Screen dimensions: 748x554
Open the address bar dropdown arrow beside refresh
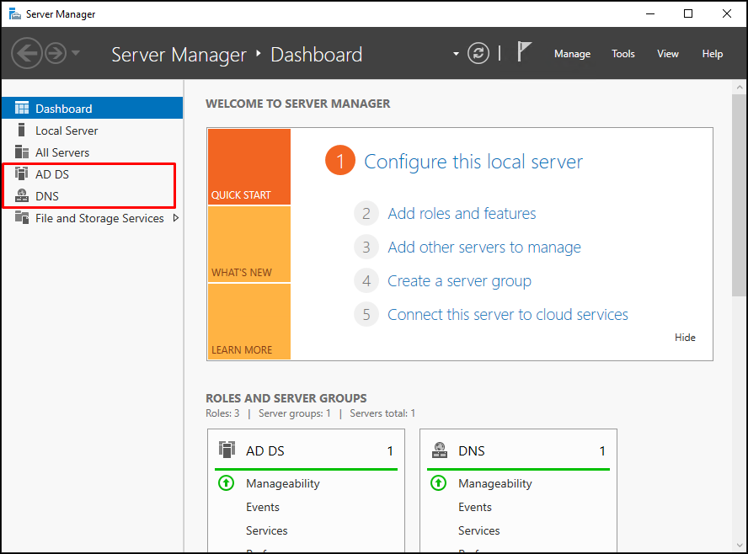point(456,54)
